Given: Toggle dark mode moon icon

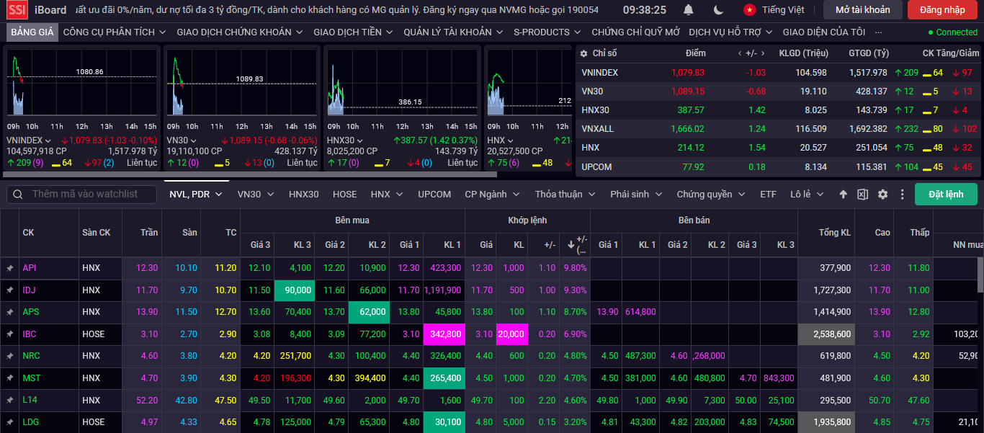Looking at the screenshot, I should (x=718, y=10).
